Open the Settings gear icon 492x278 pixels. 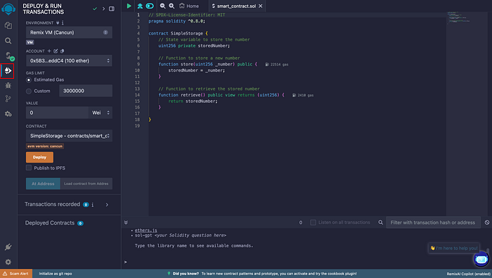(8, 262)
